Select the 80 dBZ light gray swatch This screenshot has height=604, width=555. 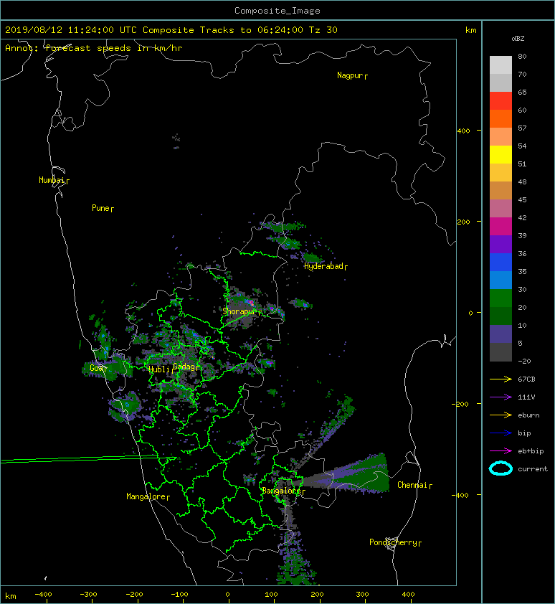pyautogui.click(x=501, y=65)
